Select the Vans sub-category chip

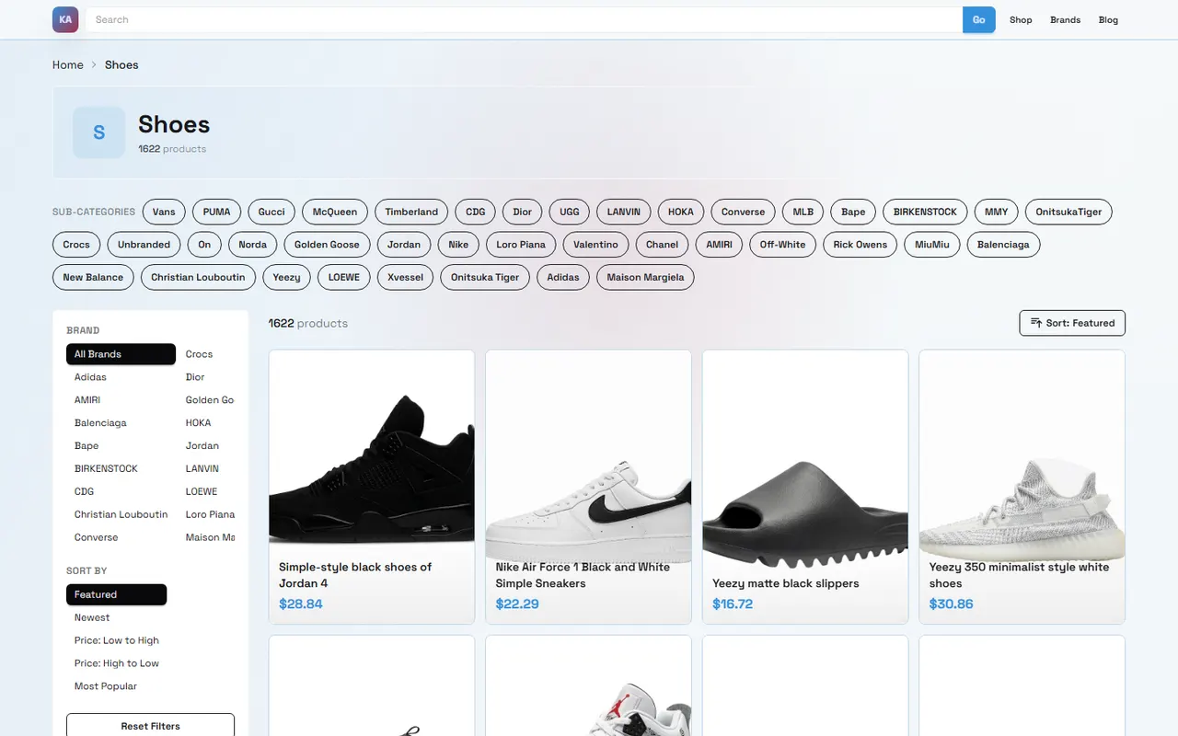click(x=164, y=212)
